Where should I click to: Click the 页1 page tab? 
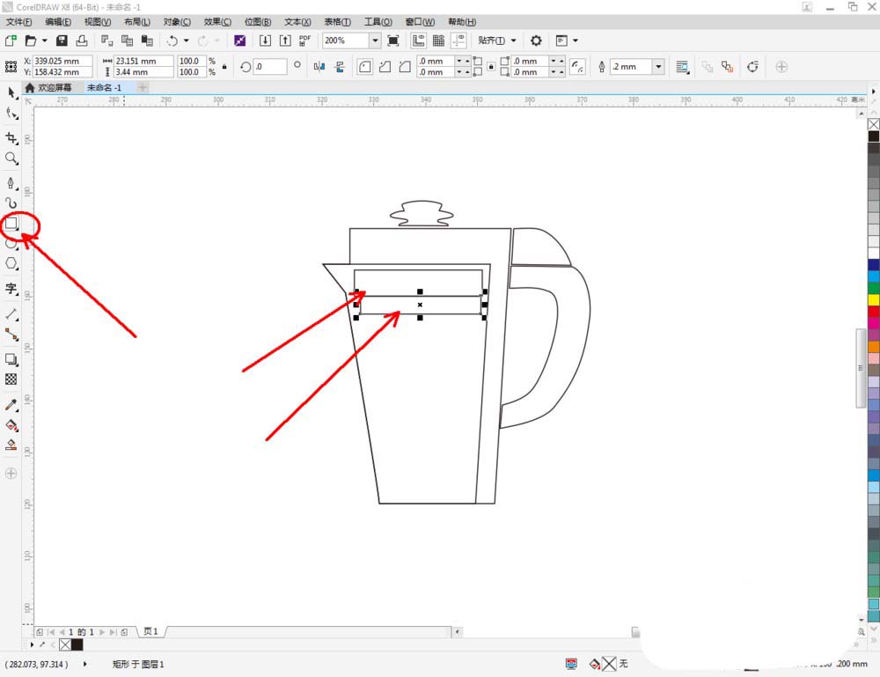[x=150, y=632]
